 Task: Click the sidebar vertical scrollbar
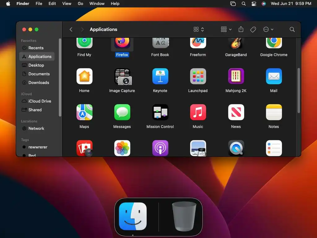pyautogui.click(x=60, y=77)
